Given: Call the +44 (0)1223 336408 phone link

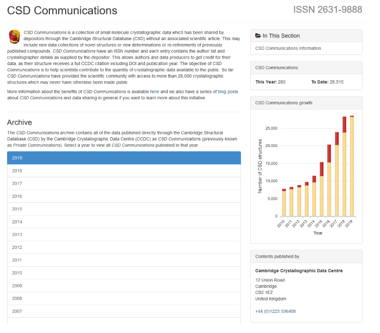Looking at the screenshot, I should point(275,311).
